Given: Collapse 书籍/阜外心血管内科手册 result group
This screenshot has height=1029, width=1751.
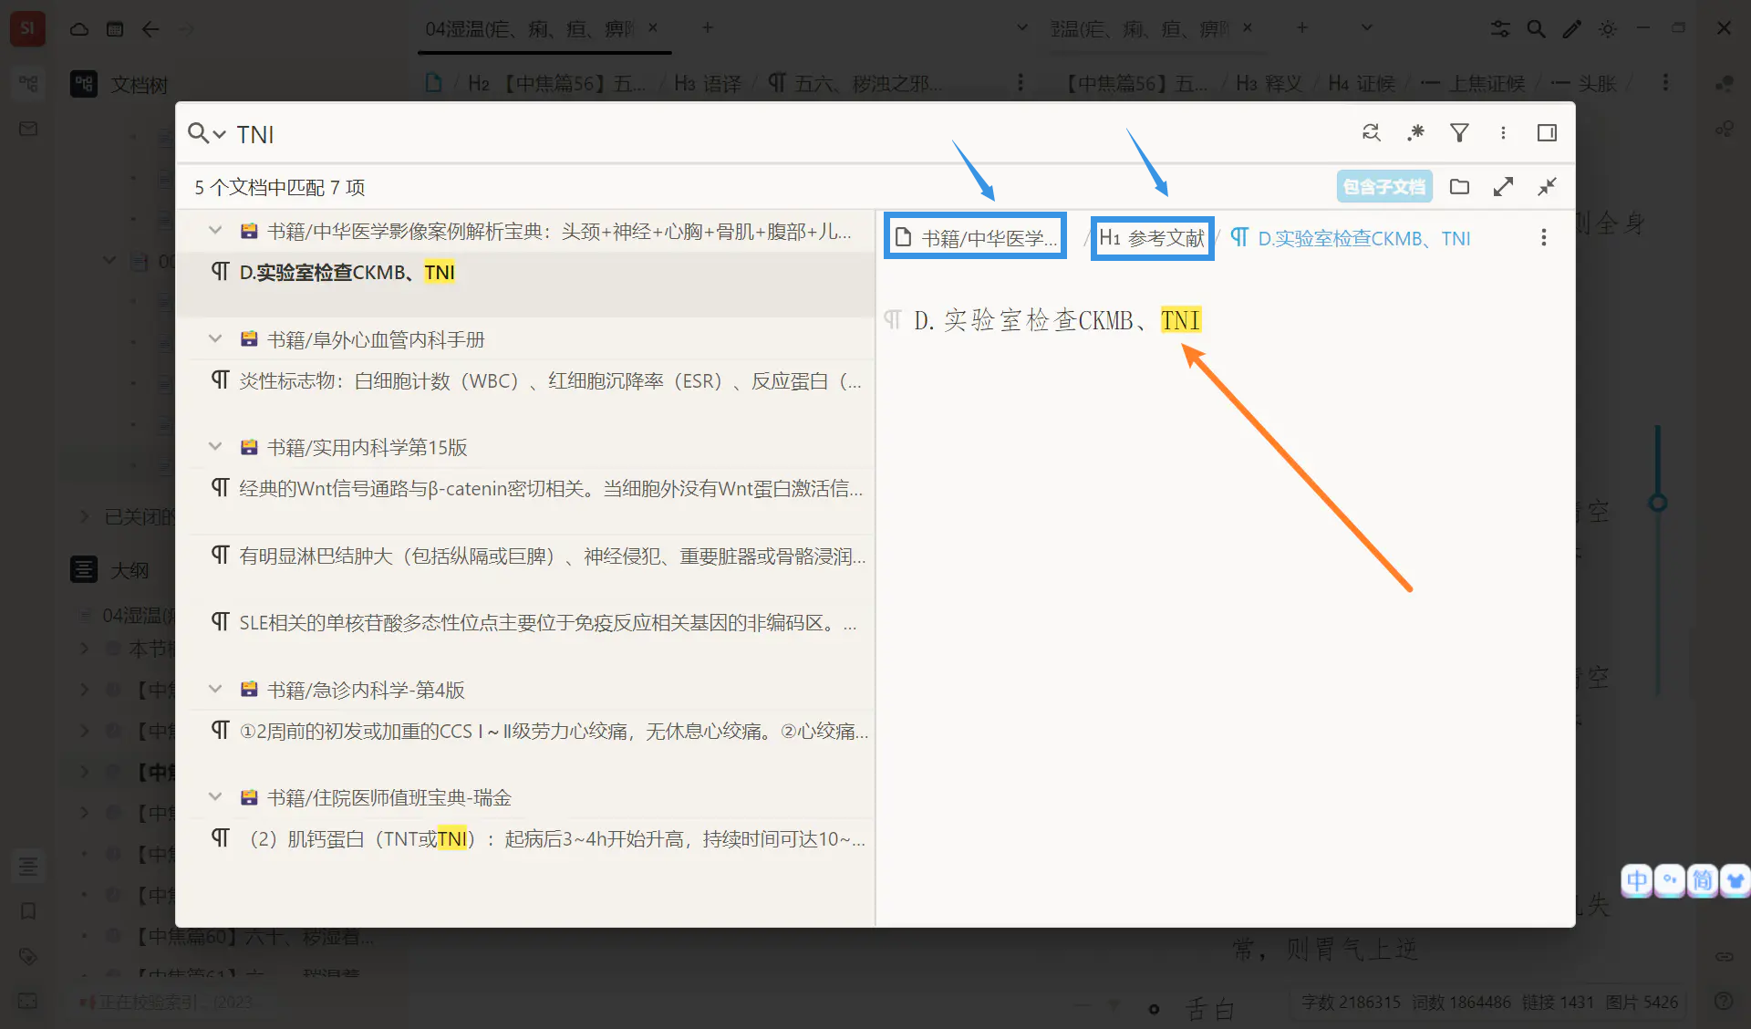Looking at the screenshot, I should (215, 339).
